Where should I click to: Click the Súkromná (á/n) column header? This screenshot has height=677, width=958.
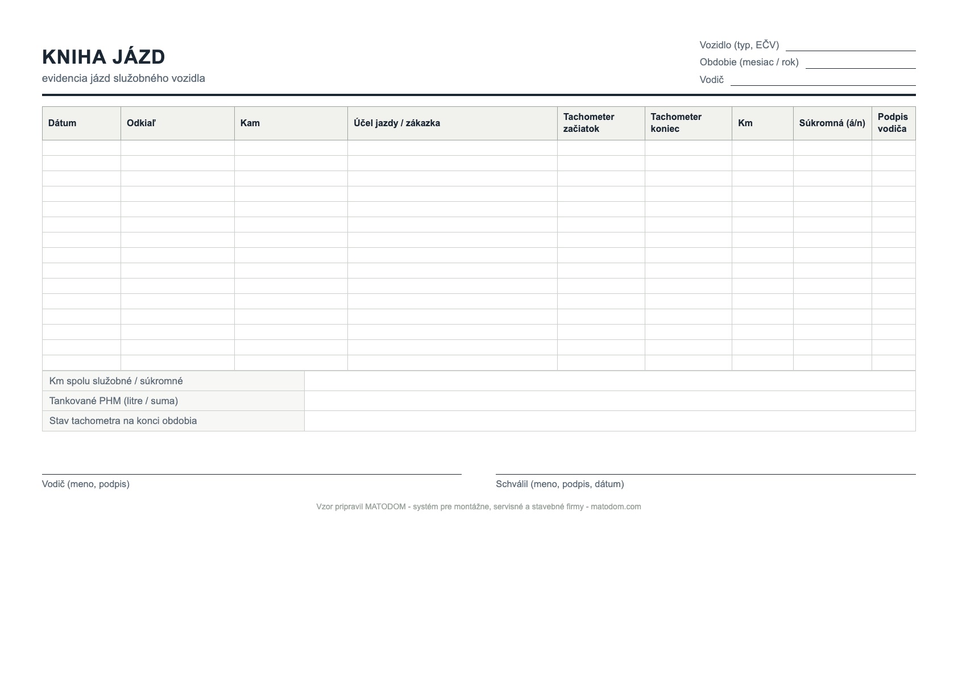[x=832, y=123]
